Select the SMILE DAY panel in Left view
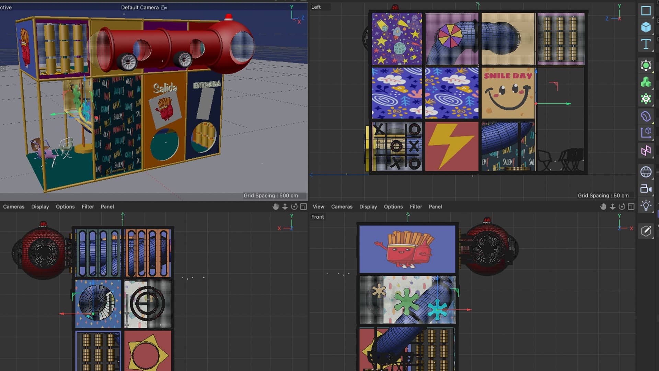 click(508, 93)
